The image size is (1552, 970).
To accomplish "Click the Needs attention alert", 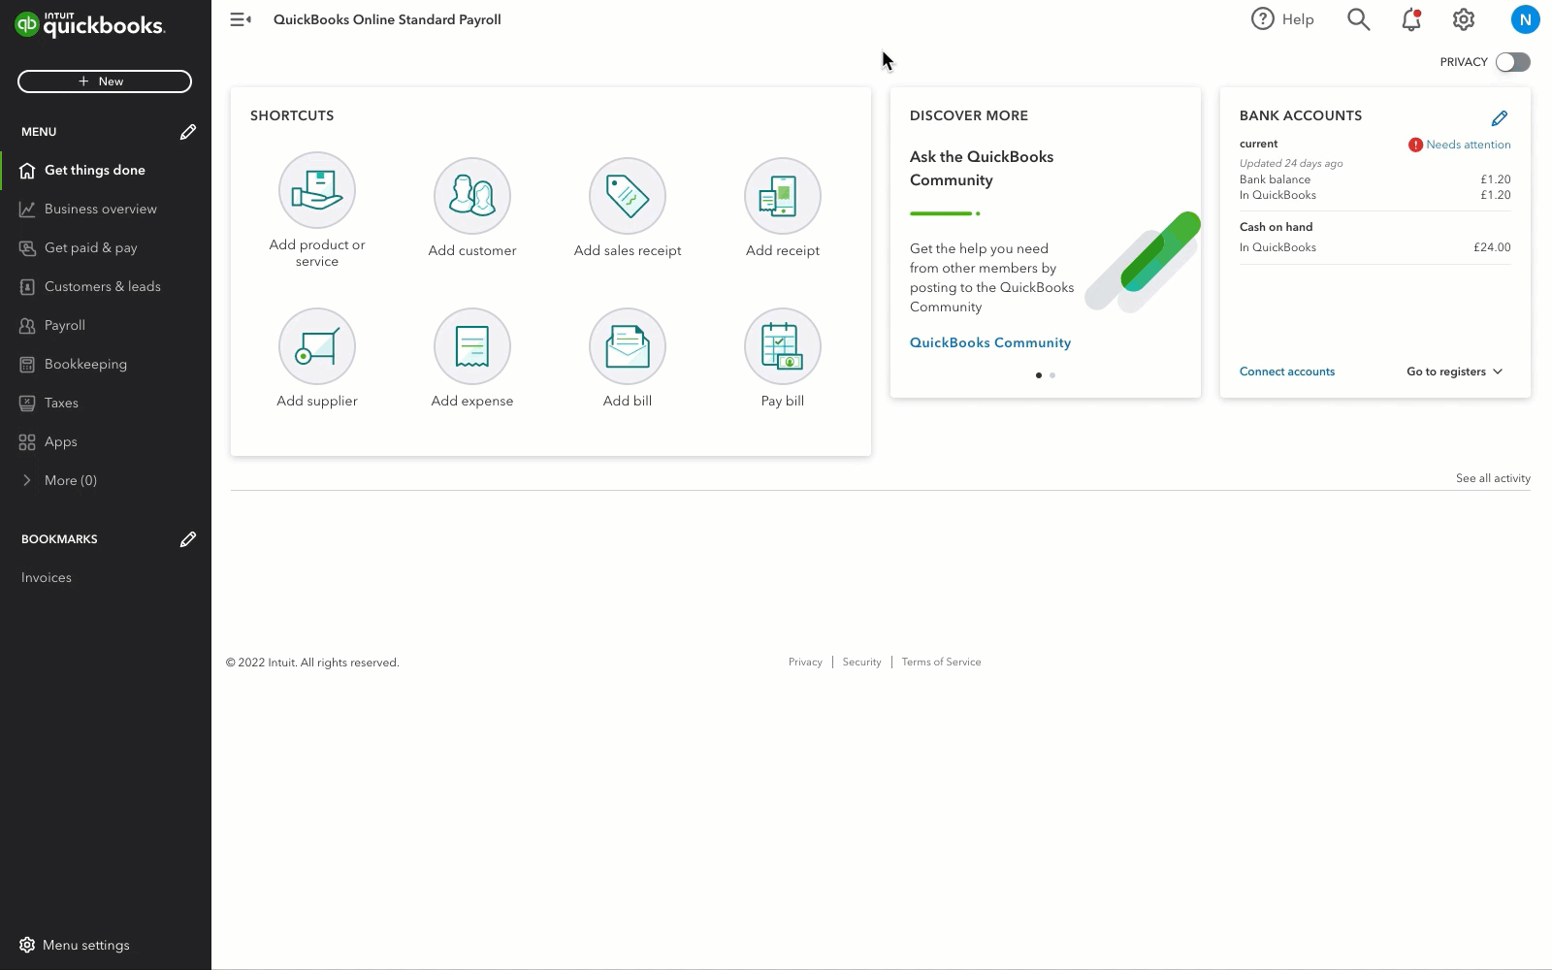I will [x=1460, y=145].
